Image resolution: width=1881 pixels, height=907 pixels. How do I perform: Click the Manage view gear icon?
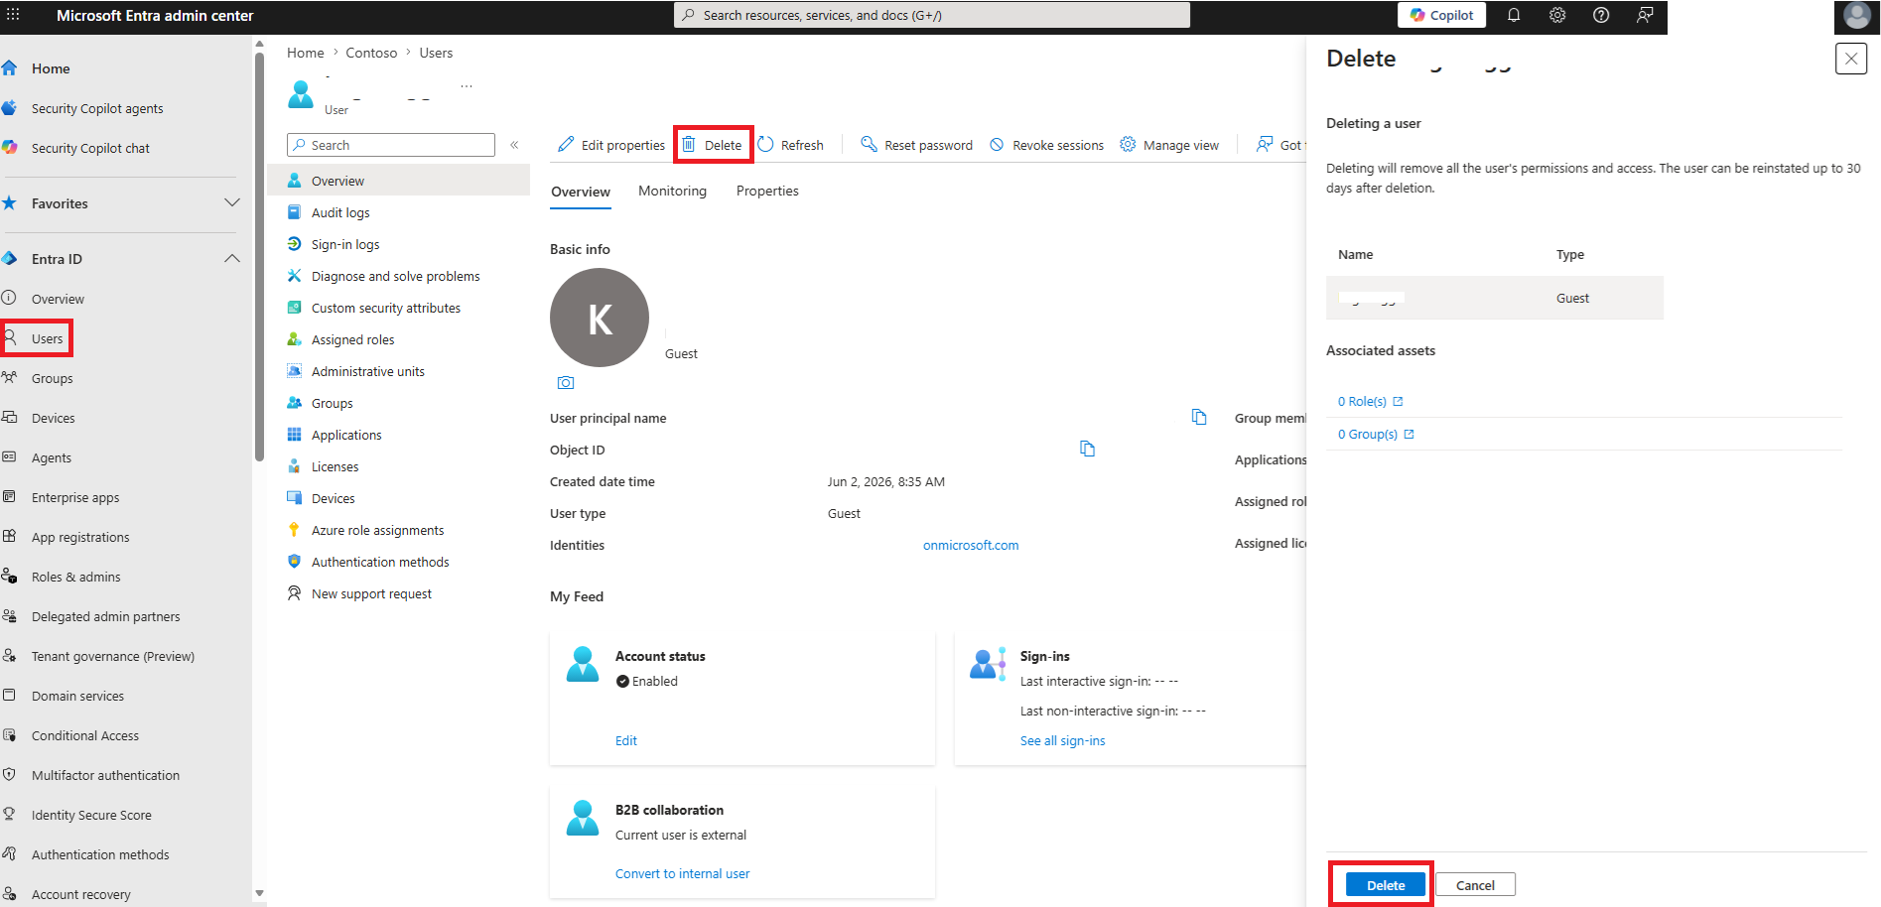pos(1128,145)
